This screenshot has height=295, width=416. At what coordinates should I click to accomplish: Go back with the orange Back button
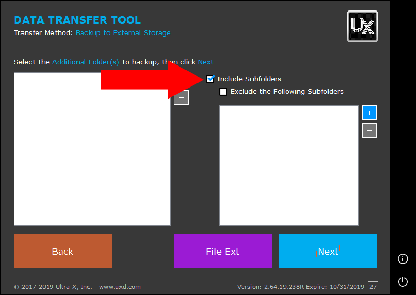pos(62,251)
